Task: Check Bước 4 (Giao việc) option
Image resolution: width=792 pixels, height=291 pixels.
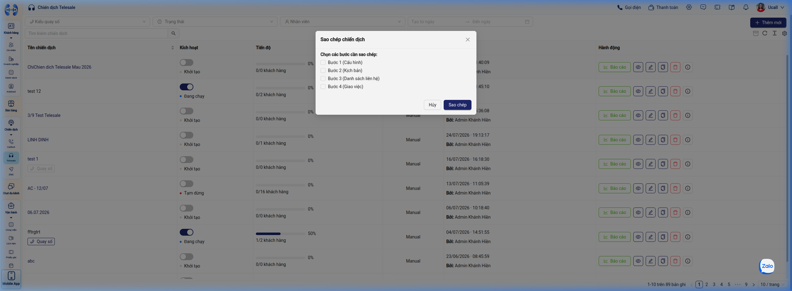Action: pyautogui.click(x=323, y=87)
